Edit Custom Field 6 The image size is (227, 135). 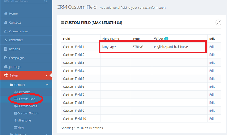pos(212,87)
